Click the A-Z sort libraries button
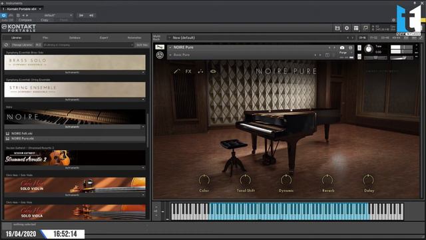Viewport: 426px width, 240px height. coord(39,45)
